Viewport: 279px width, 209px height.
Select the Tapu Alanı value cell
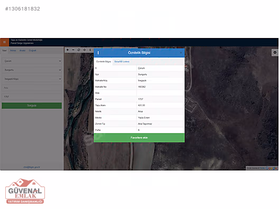pyautogui.click(x=160, y=105)
